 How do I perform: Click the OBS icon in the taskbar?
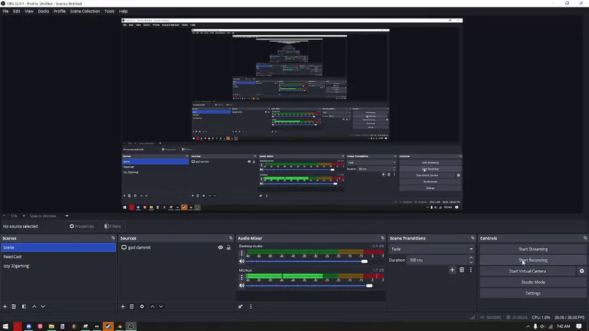pyautogui.click(x=131, y=326)
